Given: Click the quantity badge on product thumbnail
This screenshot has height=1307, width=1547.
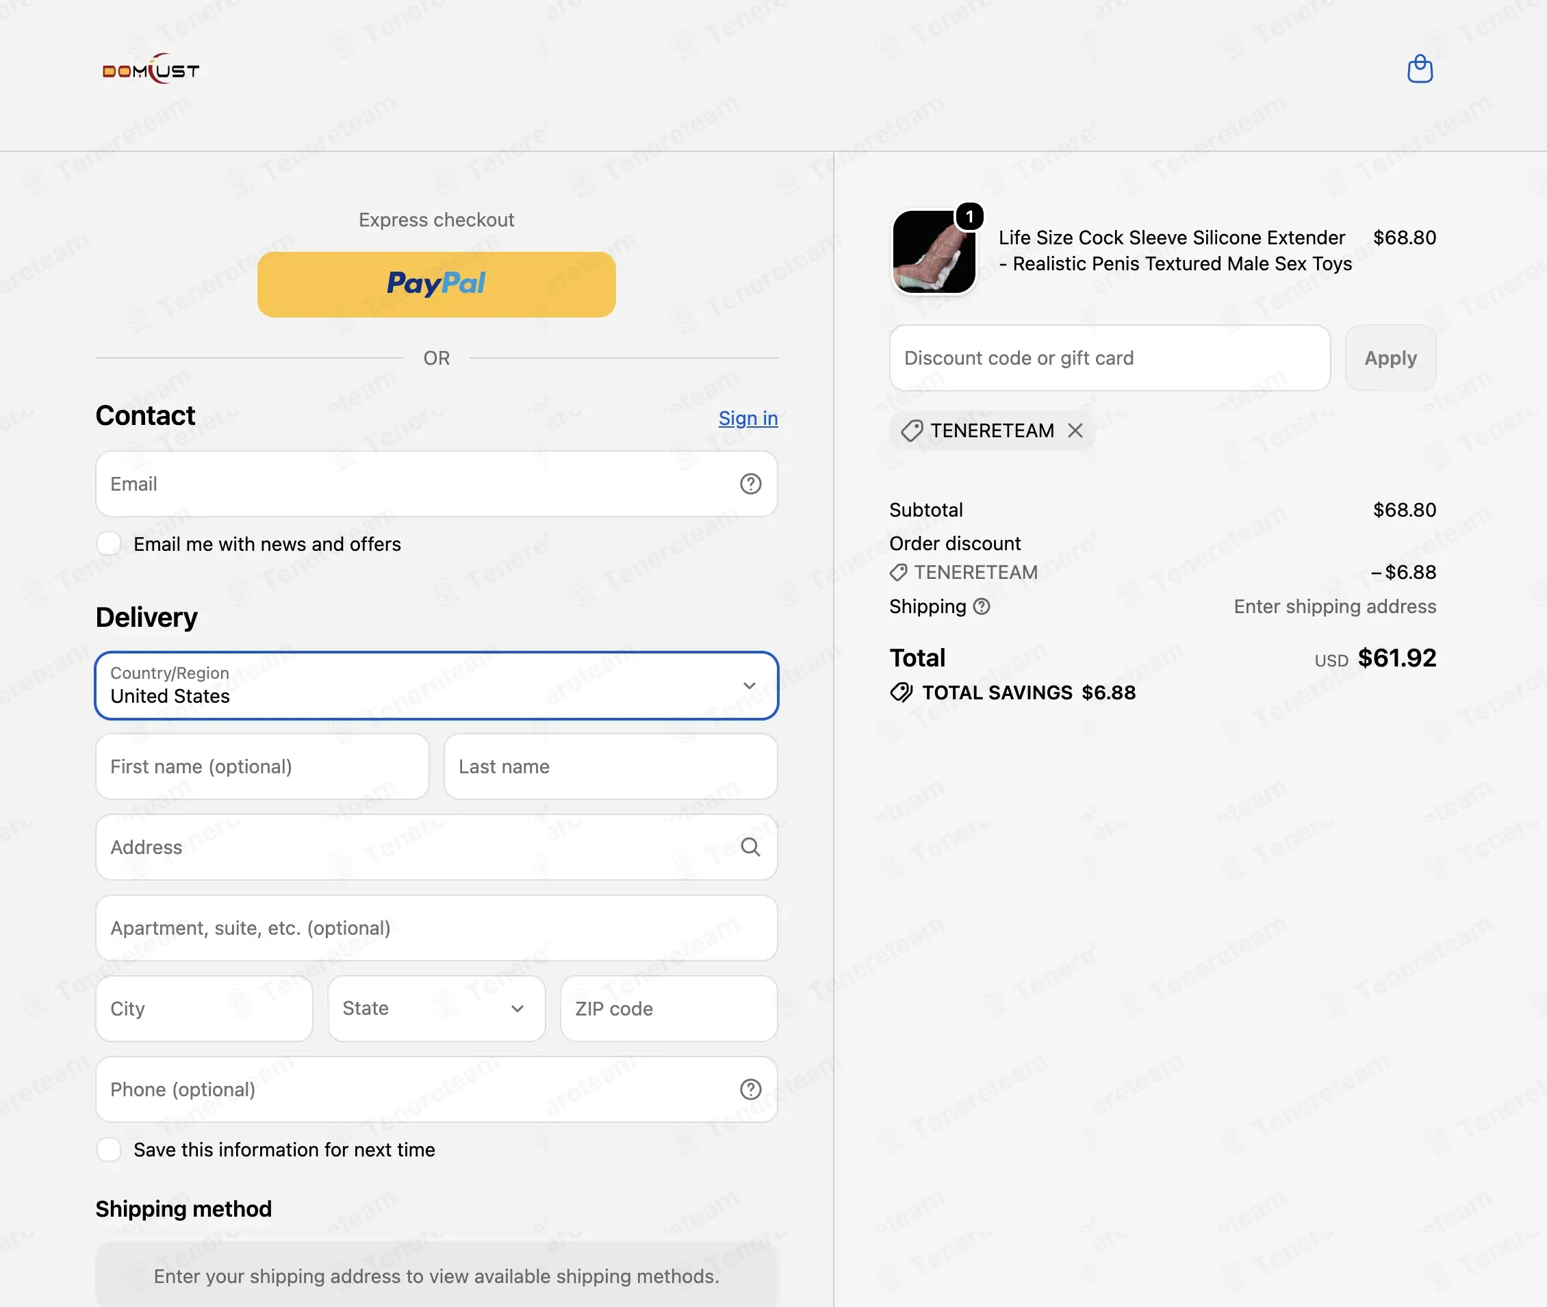Looking at the screenshot, I should point(969,216).
